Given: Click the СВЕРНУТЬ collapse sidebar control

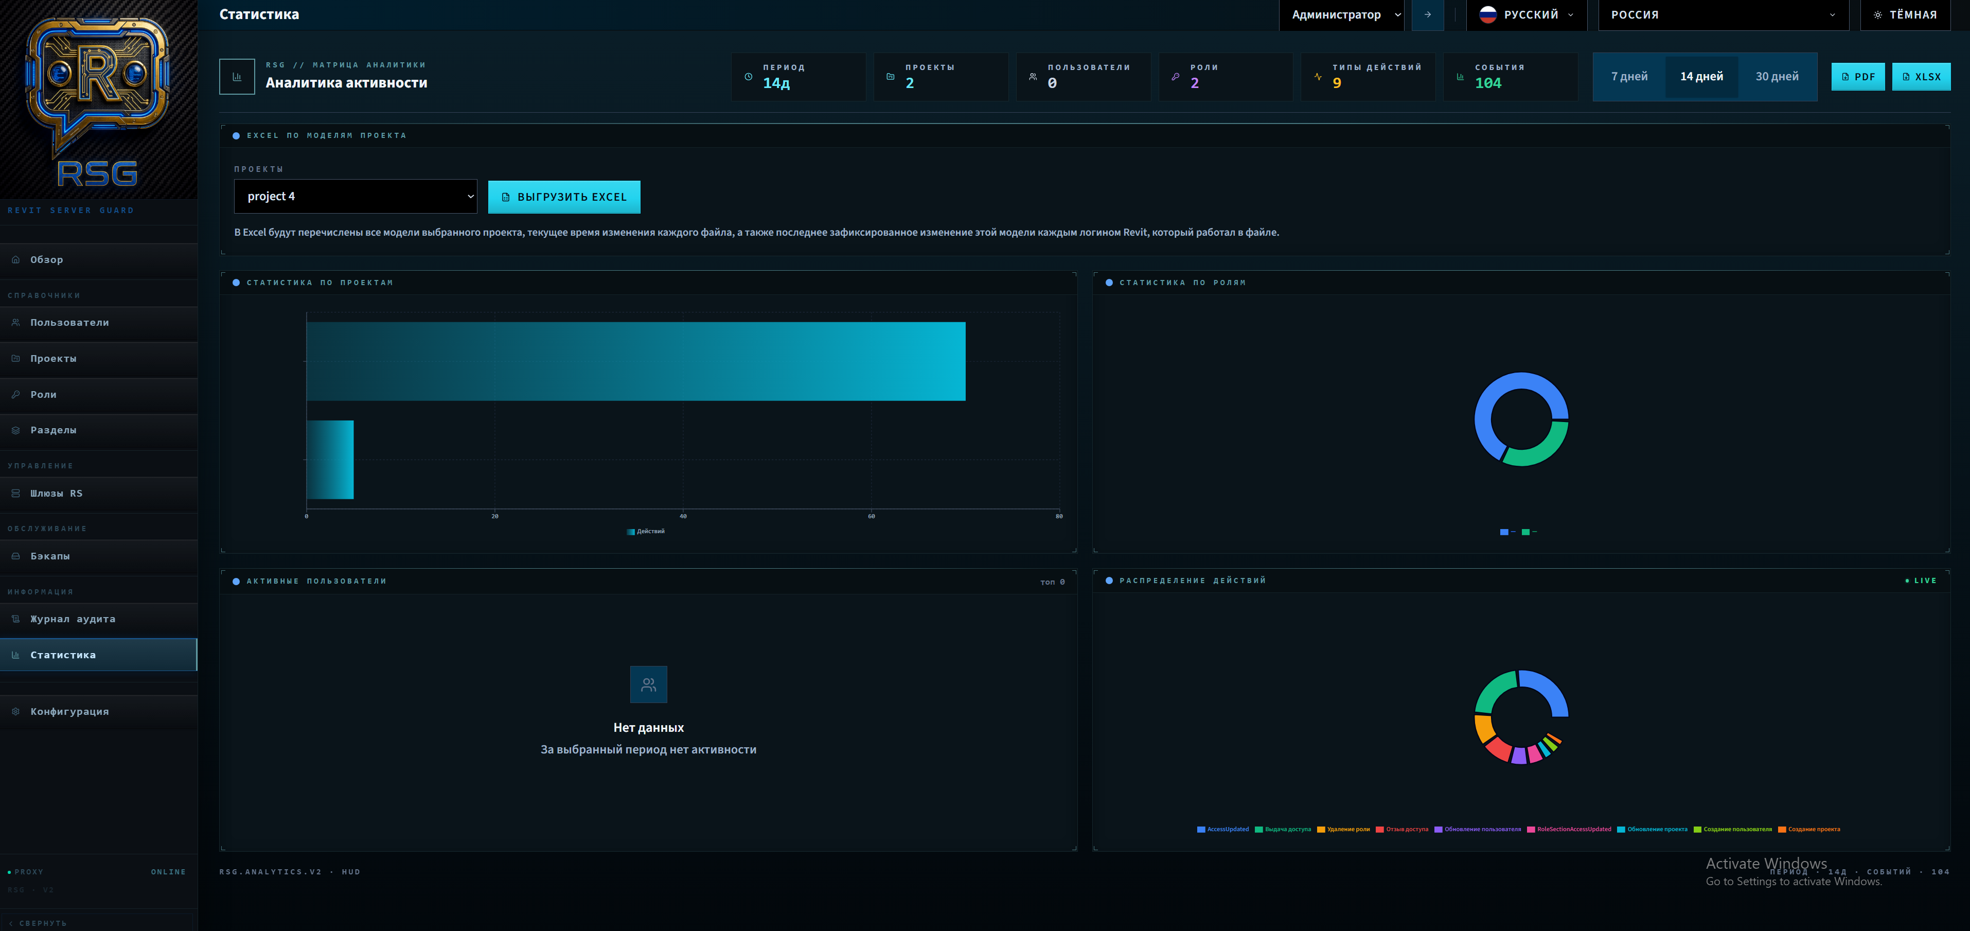Looking at the screenshot, I should (38, 923).
